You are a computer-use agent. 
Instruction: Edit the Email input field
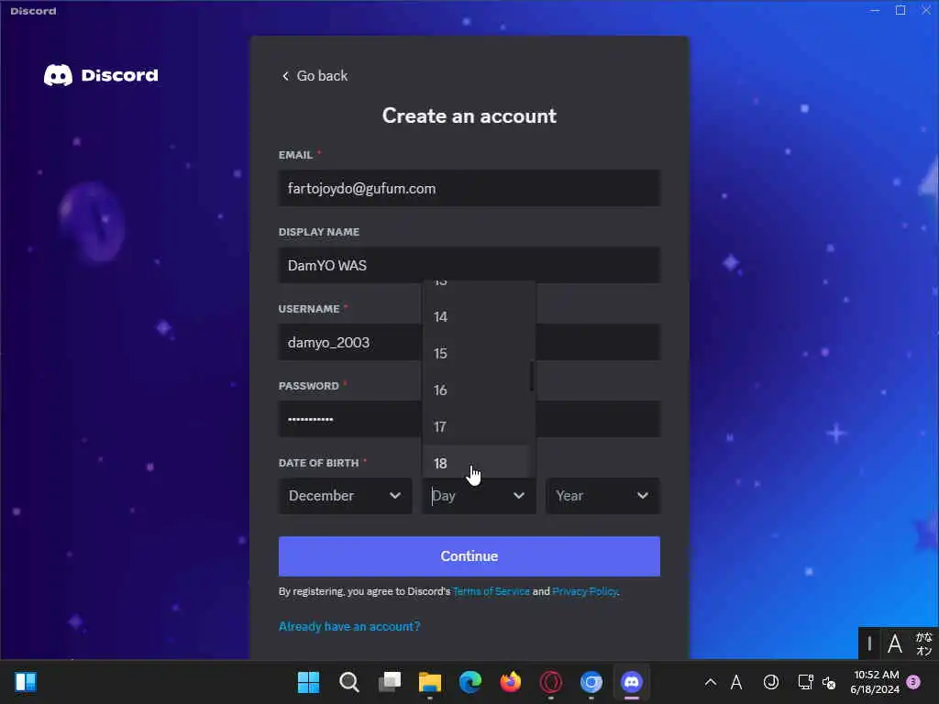click(x=469, y=189)
